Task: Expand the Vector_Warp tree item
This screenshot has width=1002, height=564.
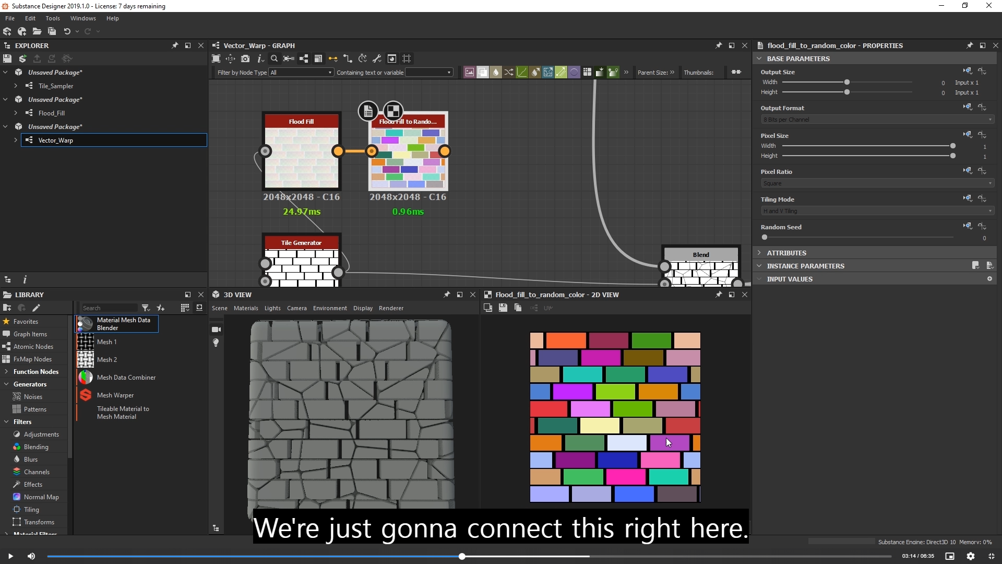Action: coord(16,140)
